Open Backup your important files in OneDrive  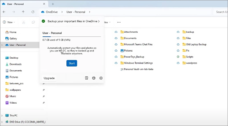click(72, 21)
